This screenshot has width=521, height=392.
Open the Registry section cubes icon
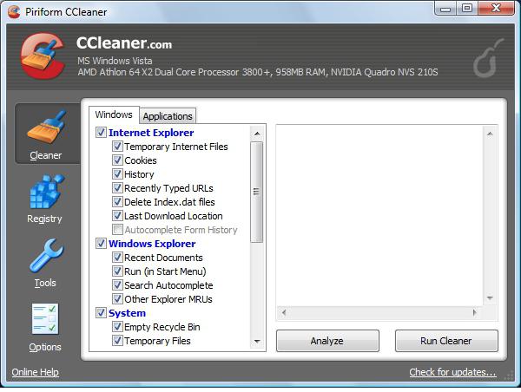coord(47,191)
